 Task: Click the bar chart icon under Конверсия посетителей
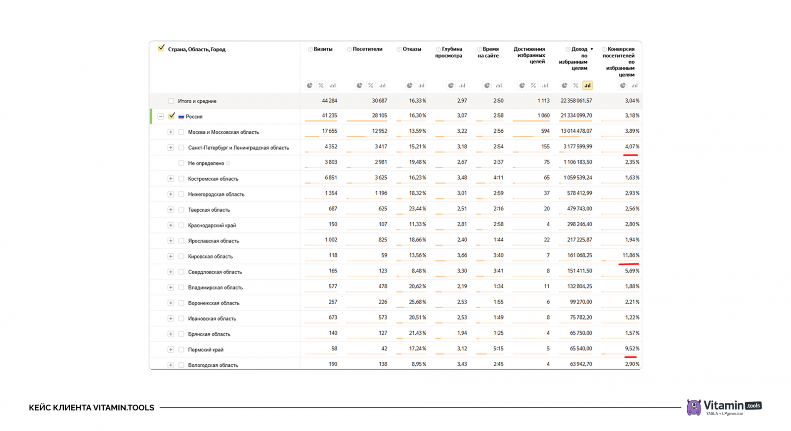[634, 85]
